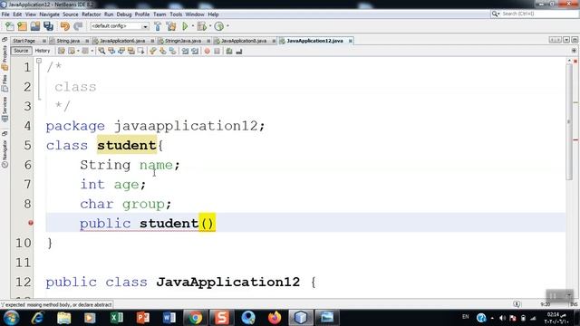Click the editor vertical scrollbar thumb
This screenshot has width=580, height=326.
pos(569,122)
